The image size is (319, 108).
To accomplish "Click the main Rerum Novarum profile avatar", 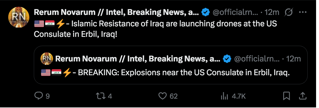I will pos(19,17).
